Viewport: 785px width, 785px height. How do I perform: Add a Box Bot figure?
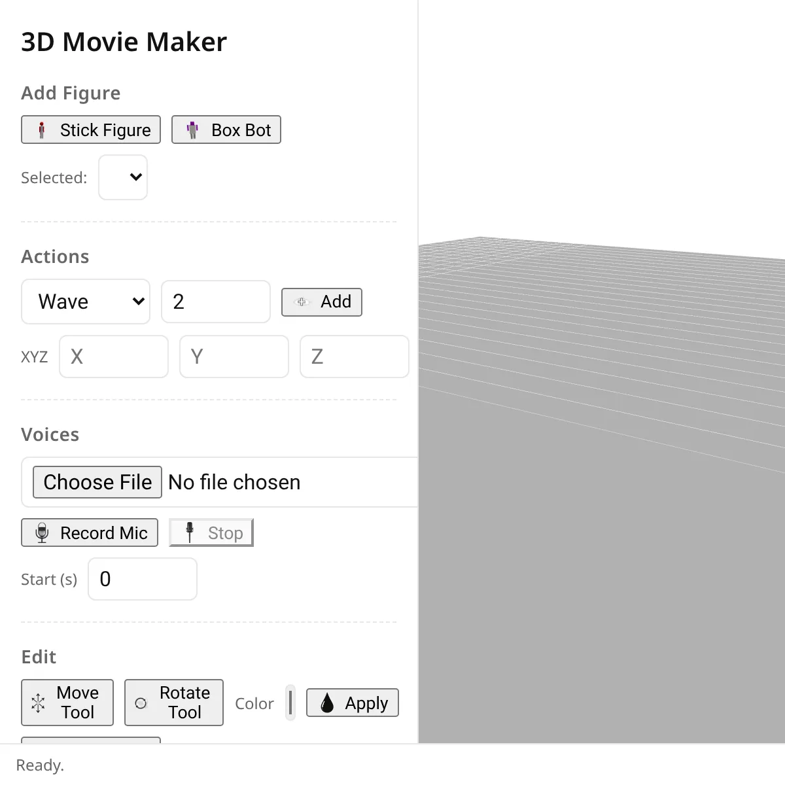click(x=226, y=130)
